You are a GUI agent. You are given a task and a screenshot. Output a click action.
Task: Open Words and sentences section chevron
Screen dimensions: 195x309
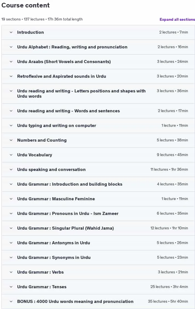point(11,111)
